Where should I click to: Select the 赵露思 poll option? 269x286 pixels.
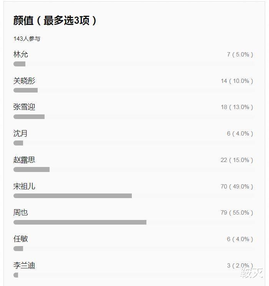point(24,160)
